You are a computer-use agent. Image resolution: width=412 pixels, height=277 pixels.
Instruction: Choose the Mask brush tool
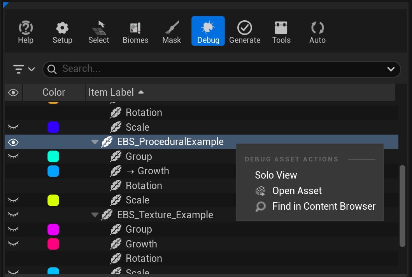(172, 32)
